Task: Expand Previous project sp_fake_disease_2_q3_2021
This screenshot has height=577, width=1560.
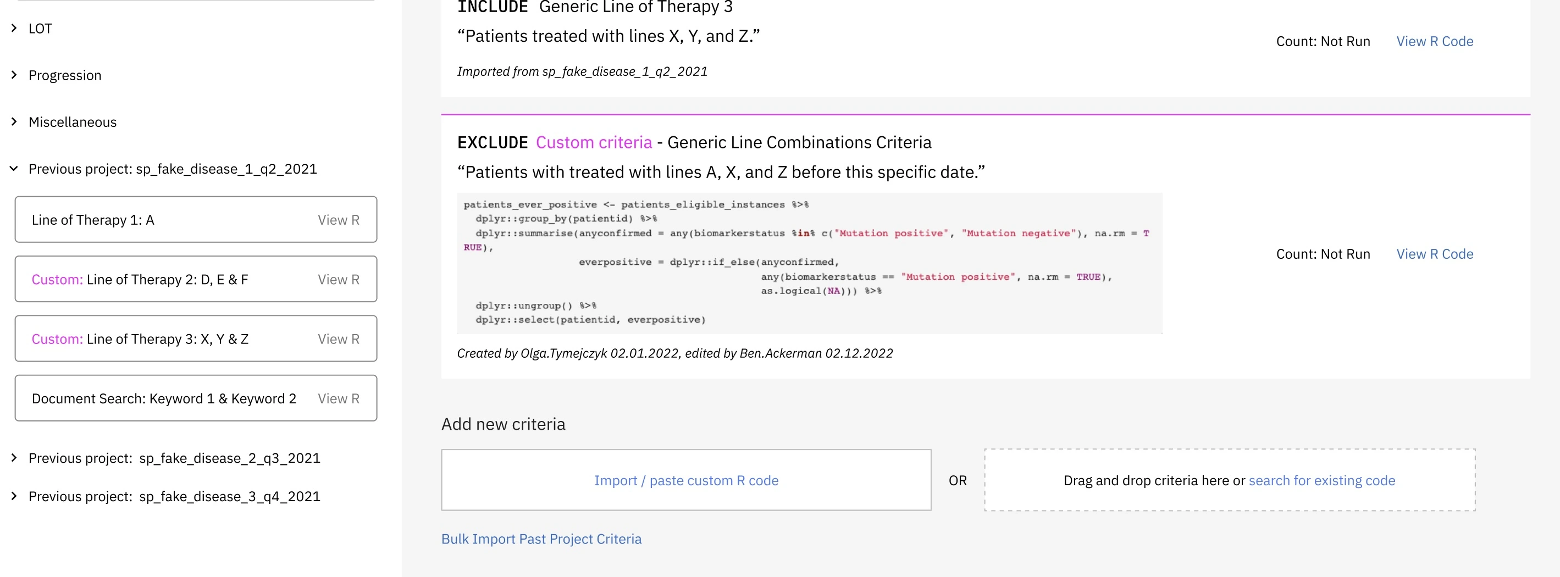Action: click(14, 458)
